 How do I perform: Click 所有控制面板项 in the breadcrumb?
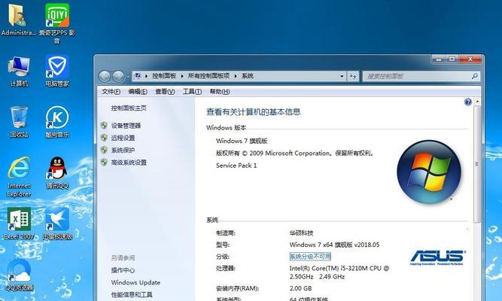[208, 76]
